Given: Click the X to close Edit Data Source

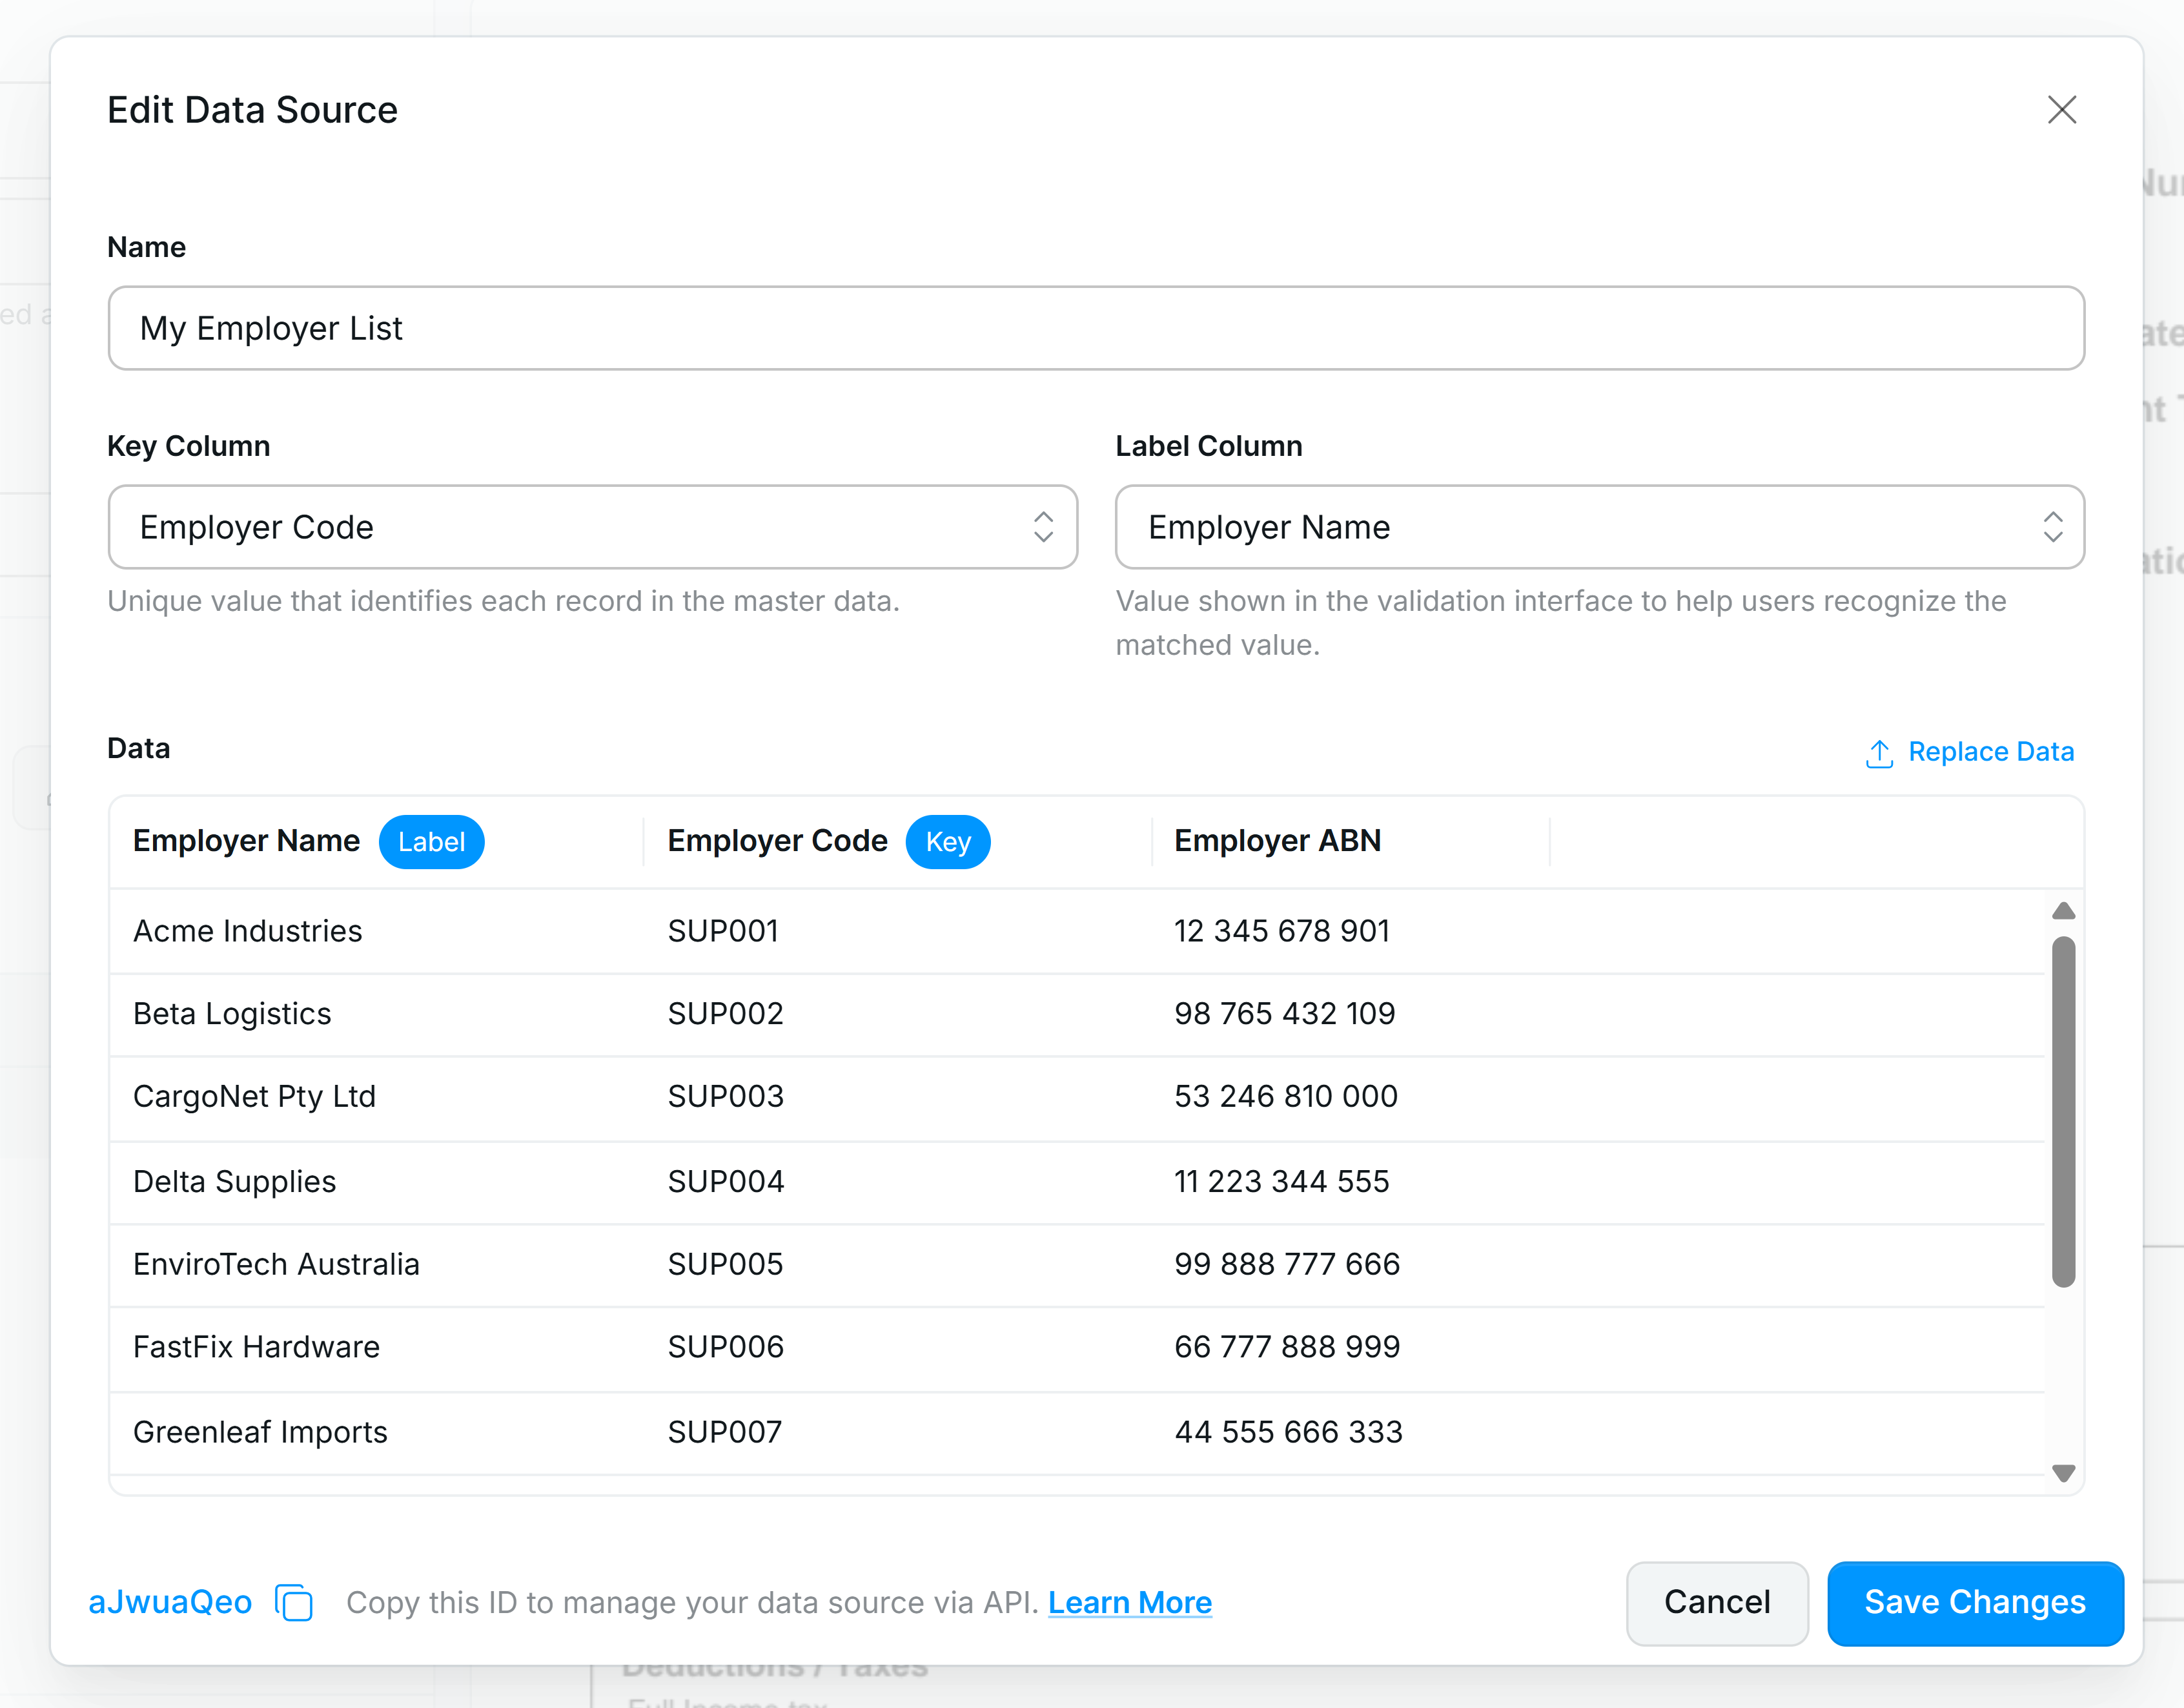Looking at the screenshot, I should click(x=2062, y=110).
